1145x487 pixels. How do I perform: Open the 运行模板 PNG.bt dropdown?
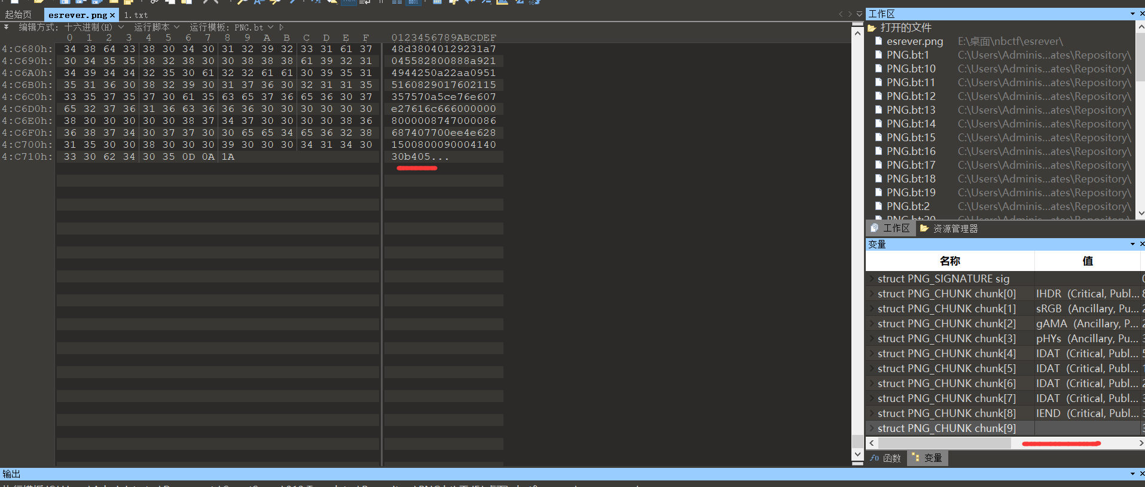(231, 27)
